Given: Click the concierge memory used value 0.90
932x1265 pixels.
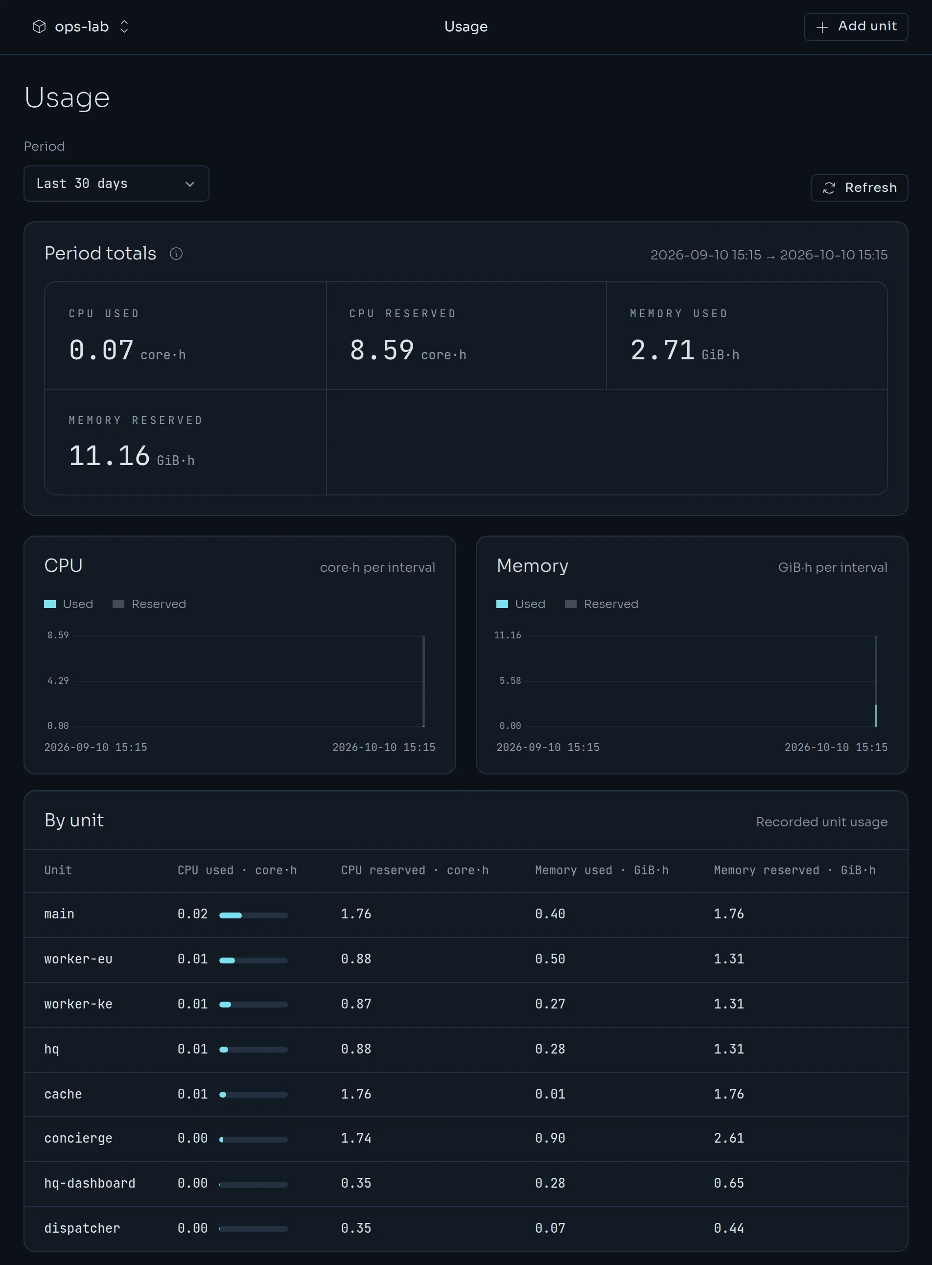Looking at the screenshot, I should pos(550,1139).
